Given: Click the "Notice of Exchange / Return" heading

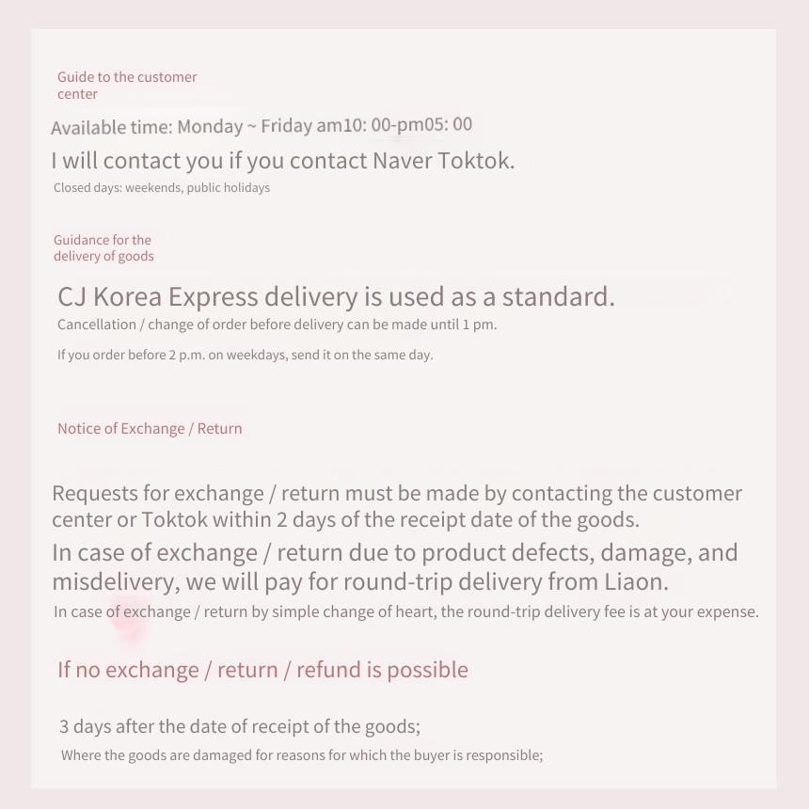Looking at the screenshot, I should [150, 429].
